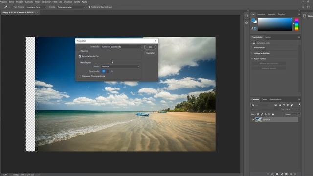Image resolution: width=313 pixels, height=176 pixels.
Task: Click OK in the Preencher dialog
Action: [x=150, y=47]
